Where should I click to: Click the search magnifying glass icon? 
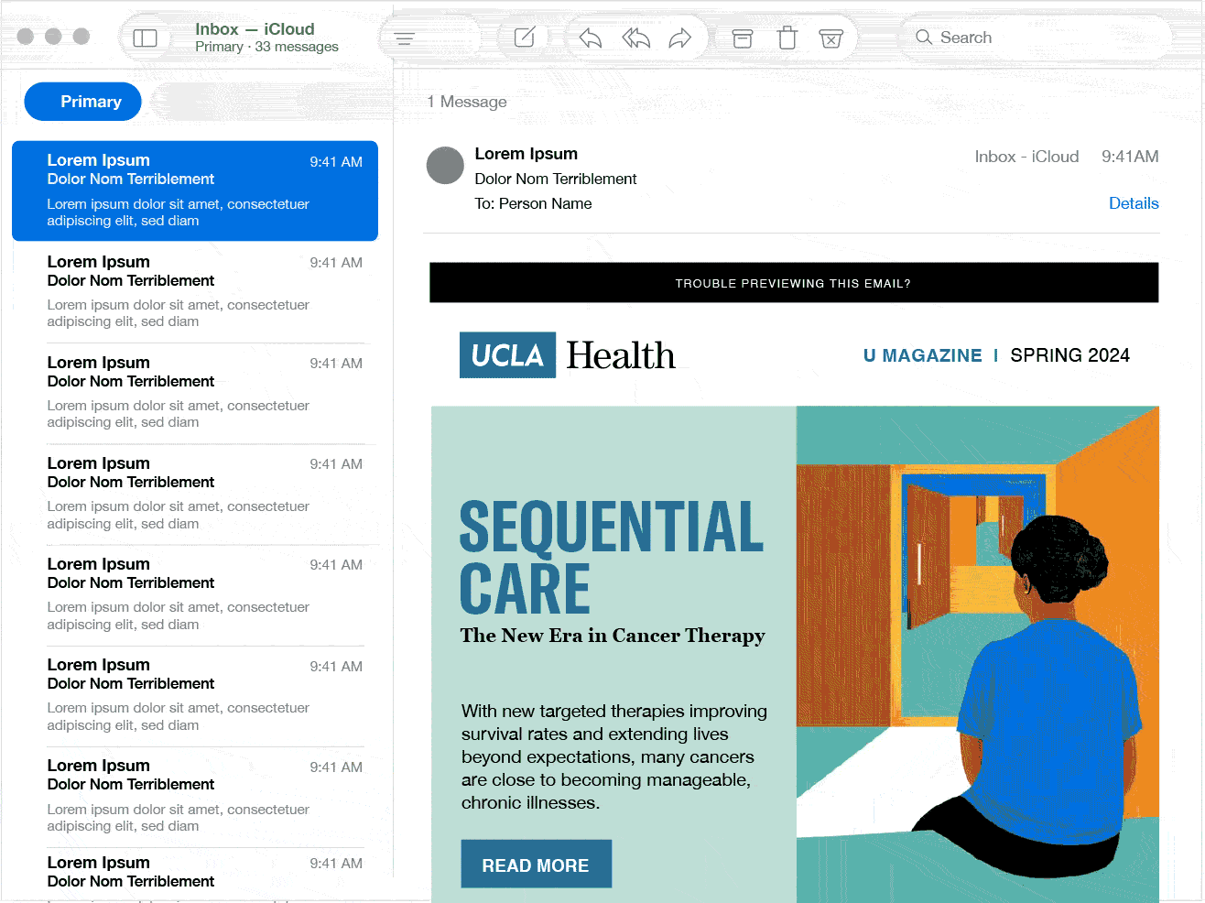(926, 38)
